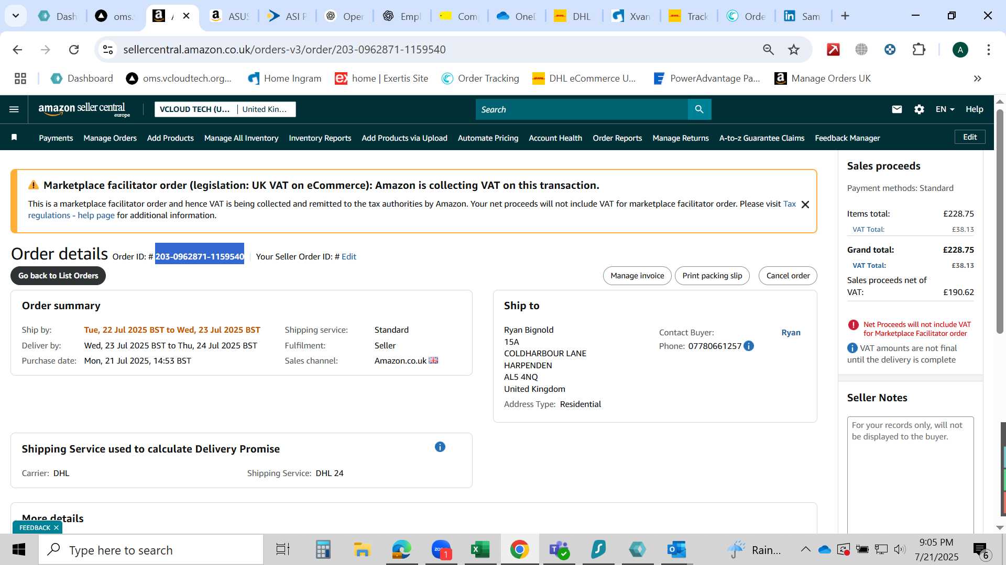1006x565 pixels.
Task: Open the Help link in header
Action: 974,109
